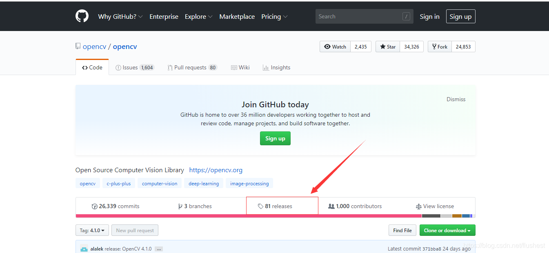This screenshot has width=549, height=253.
Task: Click the repository book icon beside opencv
Action: click(x=78, y=46)
